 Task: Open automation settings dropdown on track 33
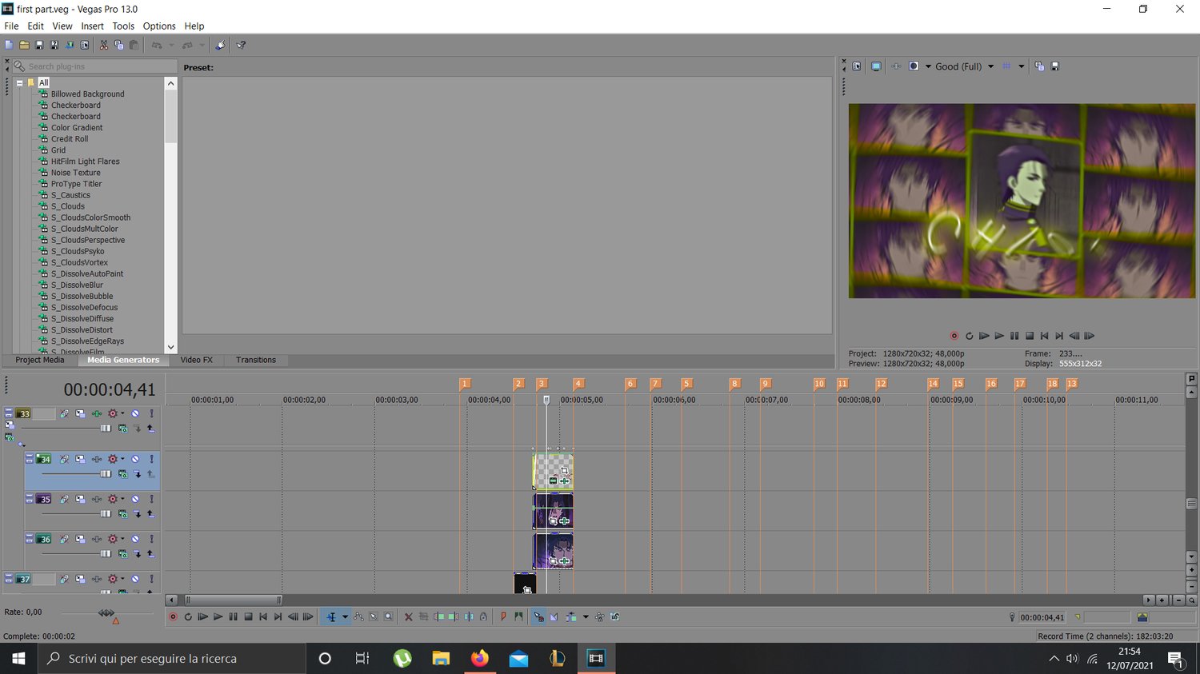point(122,413)
